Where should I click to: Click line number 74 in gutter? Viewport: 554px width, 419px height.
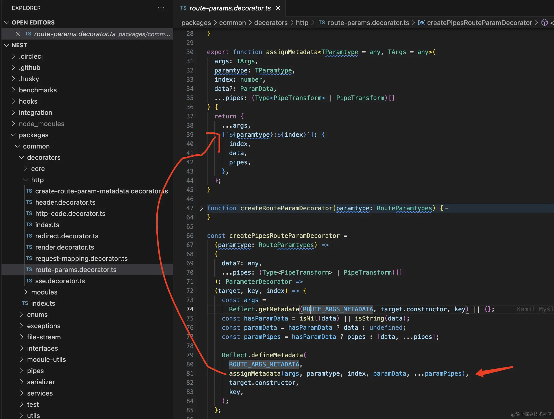click(x=190, y=309)
